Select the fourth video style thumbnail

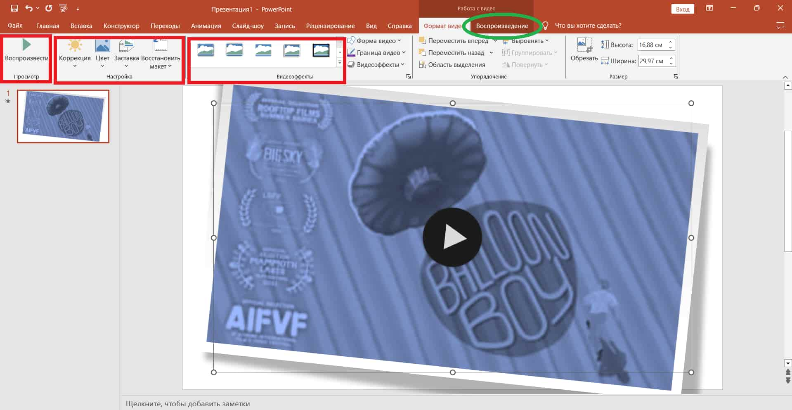click(292, 50)
